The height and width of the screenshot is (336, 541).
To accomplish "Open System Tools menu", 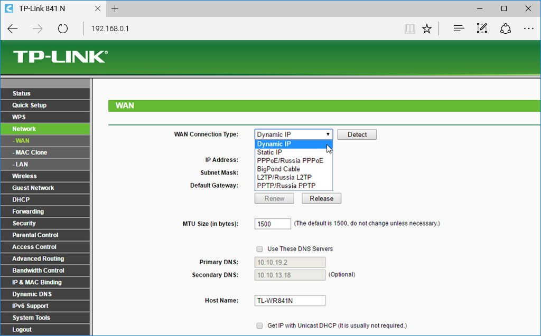I will pos(45,318).
